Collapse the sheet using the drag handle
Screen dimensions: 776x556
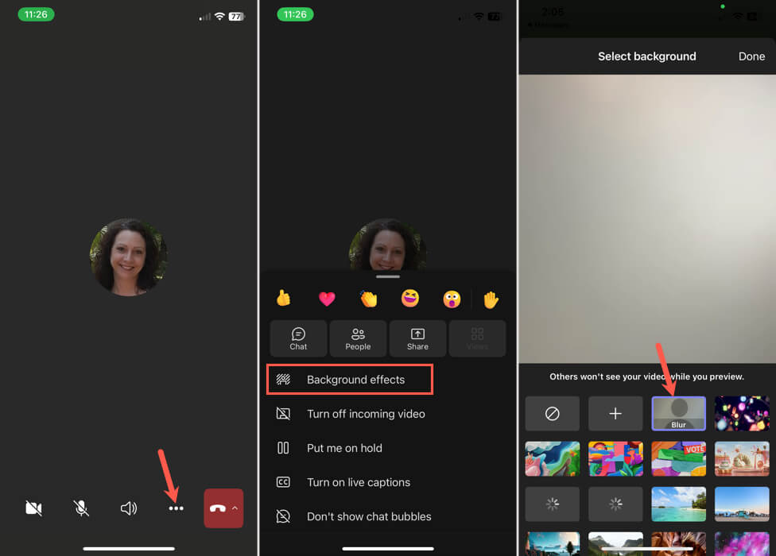(388, 276)
